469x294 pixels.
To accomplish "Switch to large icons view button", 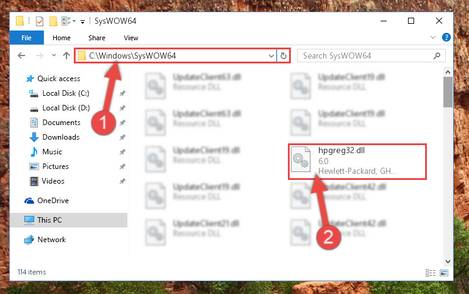I will [444, 273].
